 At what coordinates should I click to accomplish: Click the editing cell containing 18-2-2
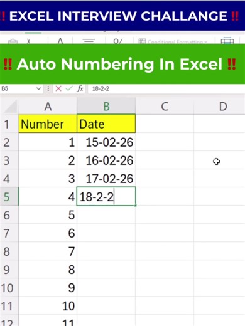(106, 196)
